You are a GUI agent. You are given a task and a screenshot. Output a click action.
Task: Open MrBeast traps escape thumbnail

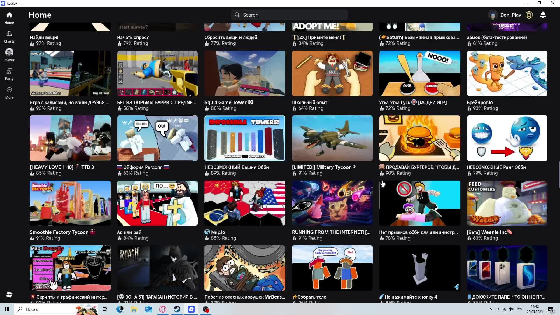[245, 268]
